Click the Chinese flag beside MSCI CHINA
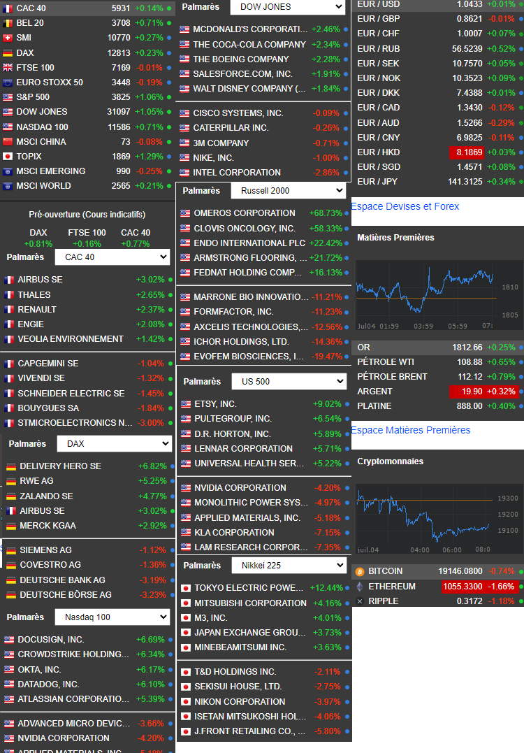This screenshot has width=524, height=753. (8, 142)
